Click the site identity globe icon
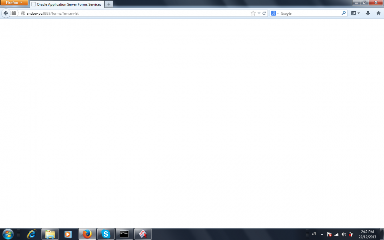384x240 pixels. (x=23, y=13)
